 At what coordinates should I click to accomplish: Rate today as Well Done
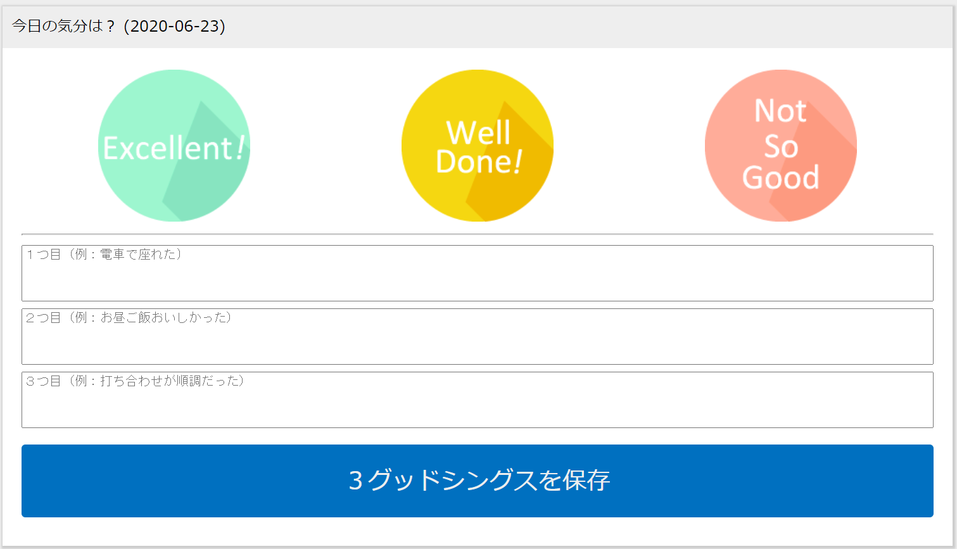(x=478, y=146)
